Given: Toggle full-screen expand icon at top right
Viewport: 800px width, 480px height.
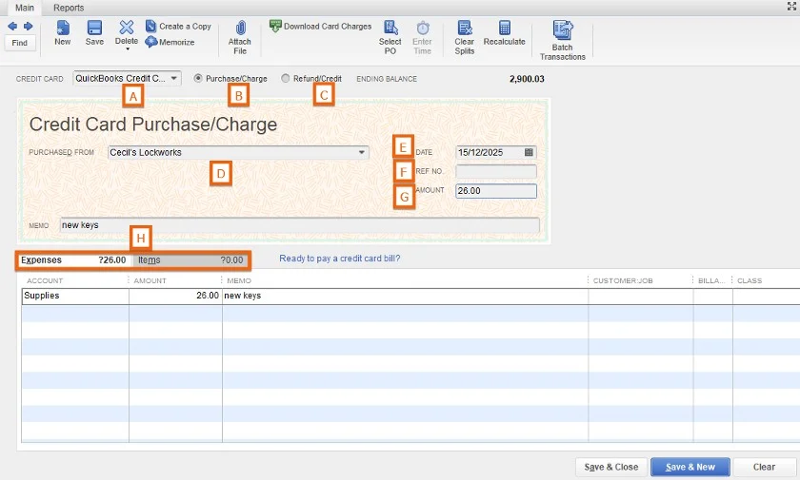Looking at the screenshot, I should tap(791, 6).
